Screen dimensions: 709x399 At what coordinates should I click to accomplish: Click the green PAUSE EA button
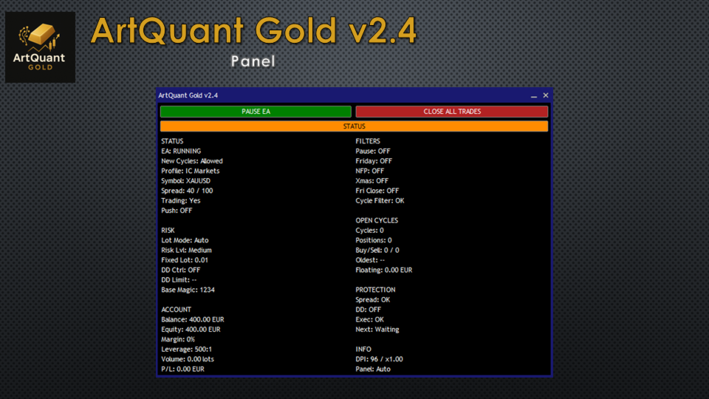[x=256, y=112]
